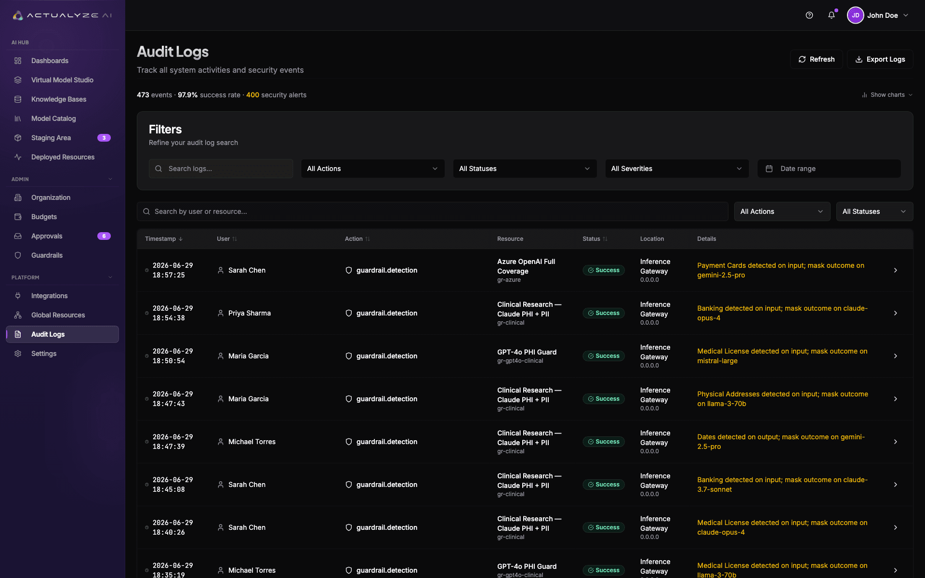Click the Model Catalog library icon
Image resolution: width=925 pixels, height=578 pixels.
coord(18,118)
